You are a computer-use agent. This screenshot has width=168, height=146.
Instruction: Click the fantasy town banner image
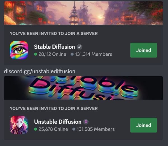click(83, 13)
